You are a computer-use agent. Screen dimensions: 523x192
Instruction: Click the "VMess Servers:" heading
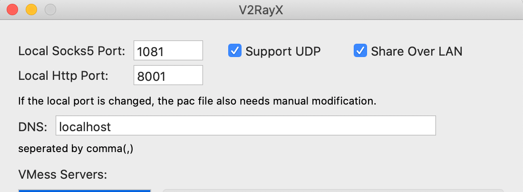(63, 174)
